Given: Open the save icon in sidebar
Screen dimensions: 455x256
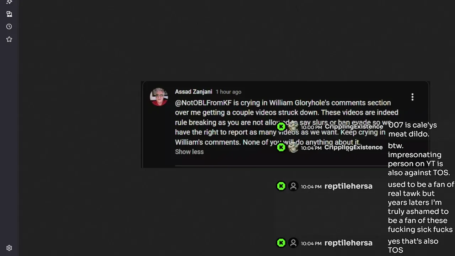Looking at the screenshot, I should [9, 14].
